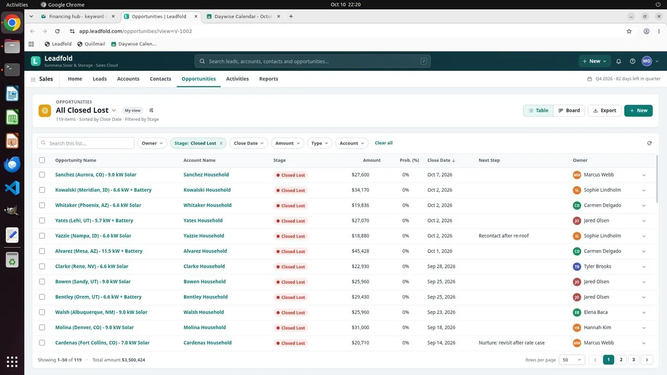Go to the Home tab
Screen dimensions: 667x375
(75, 79)
